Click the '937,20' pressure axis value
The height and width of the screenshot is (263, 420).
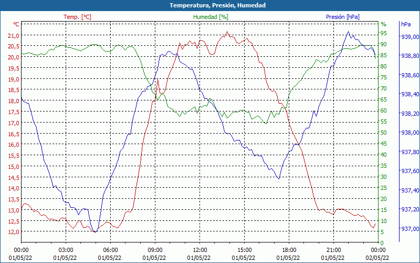tap(410, 209)
